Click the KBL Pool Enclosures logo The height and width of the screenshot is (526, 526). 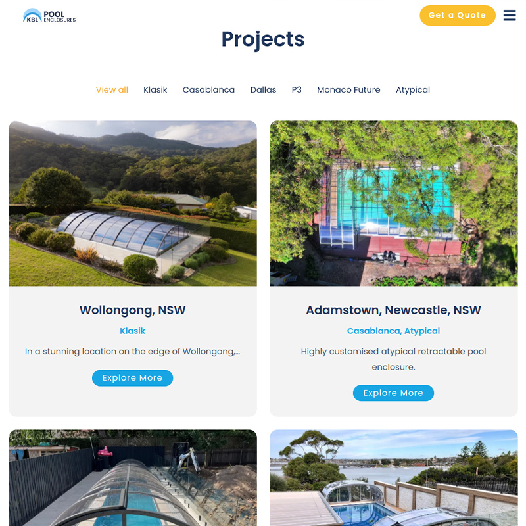(49, 15)
